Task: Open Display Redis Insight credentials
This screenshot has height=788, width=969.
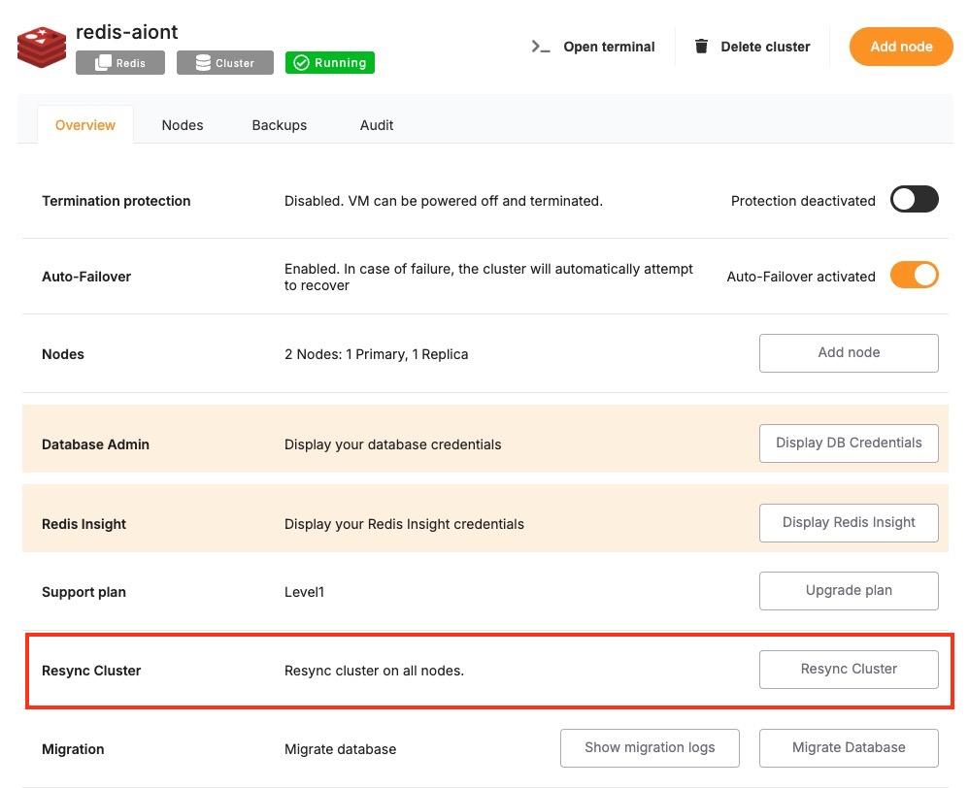Action: pyautogui.click(x=849, y=522)
